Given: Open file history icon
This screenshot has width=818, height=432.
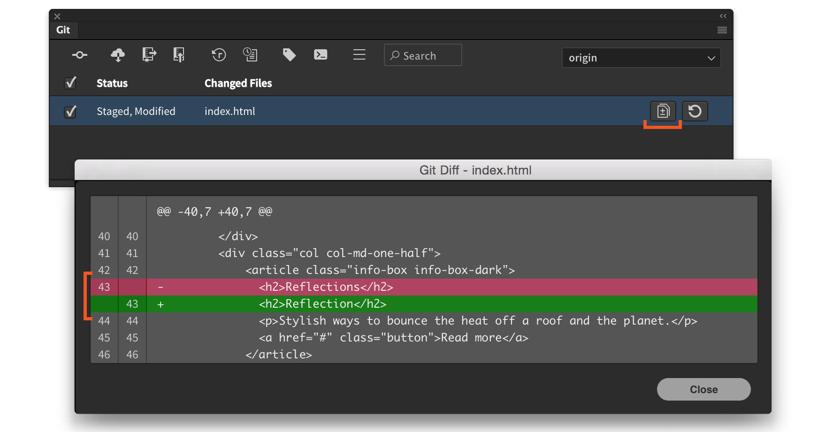Looking at the screenshot, I should click(250, 55).
